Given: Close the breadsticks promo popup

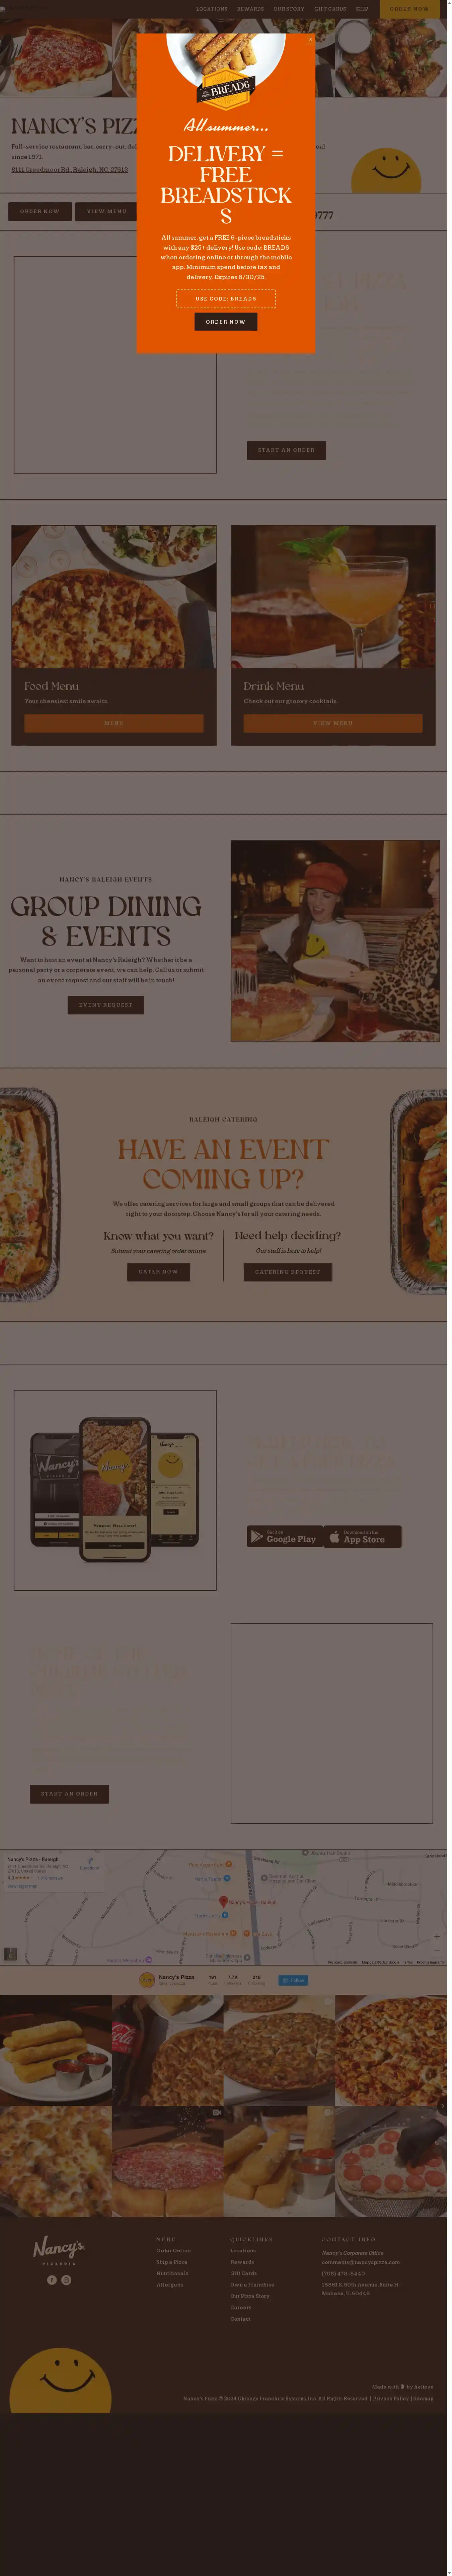Looking at the screenshot, I should [x=310, y=39].
